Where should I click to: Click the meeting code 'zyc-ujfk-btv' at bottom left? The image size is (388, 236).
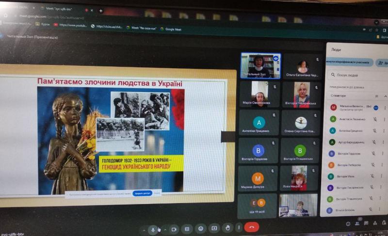[13, 234]
